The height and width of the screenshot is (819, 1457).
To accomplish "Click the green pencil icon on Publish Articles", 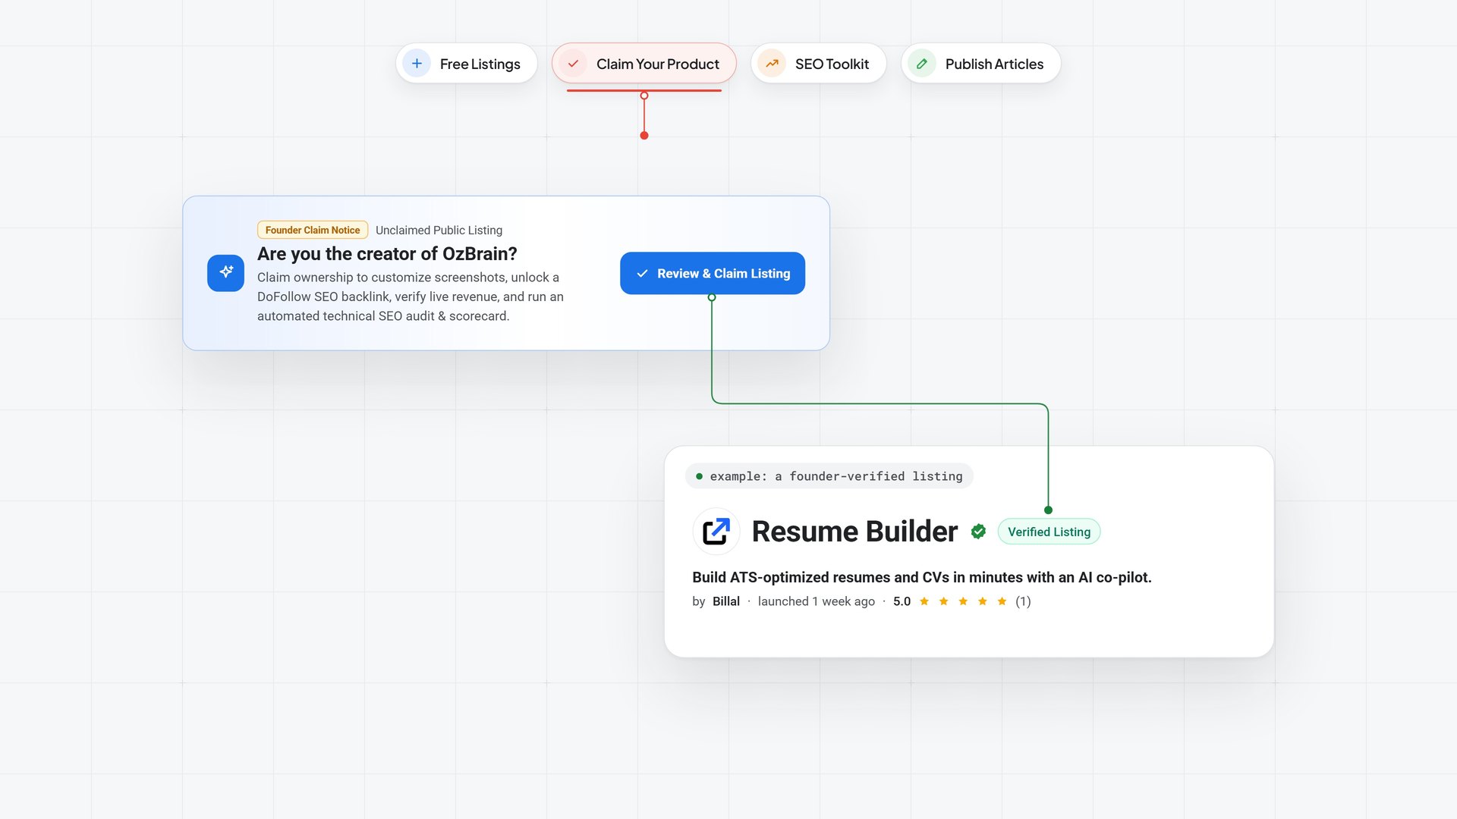I will (x=922, y=64).
